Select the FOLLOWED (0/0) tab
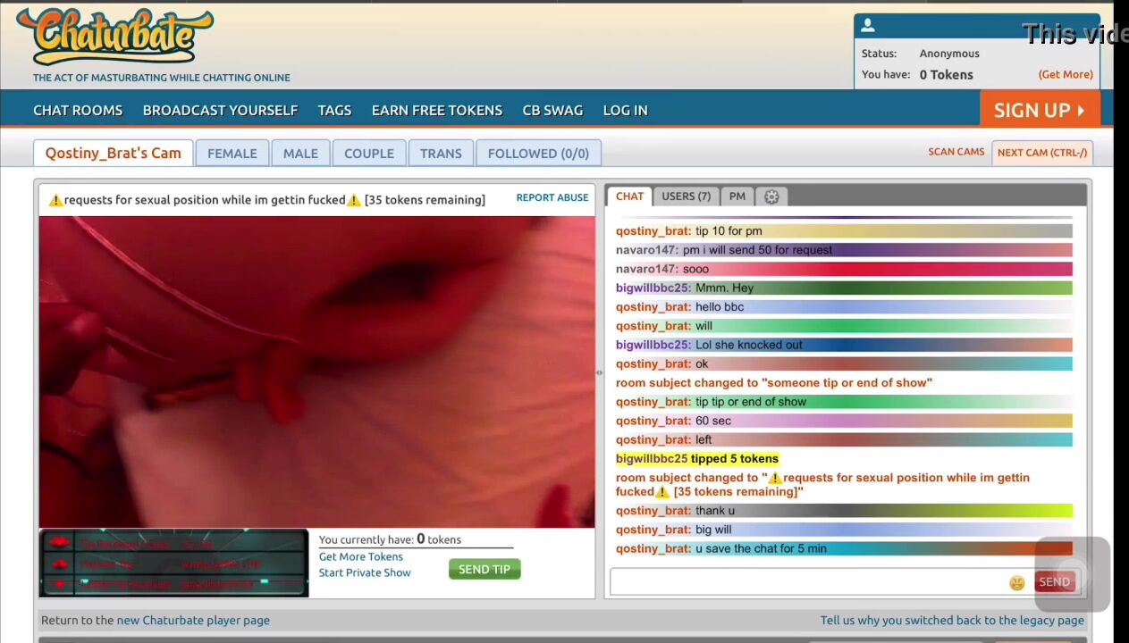This screenshot has width=1129, height=643. coord(538,154)
